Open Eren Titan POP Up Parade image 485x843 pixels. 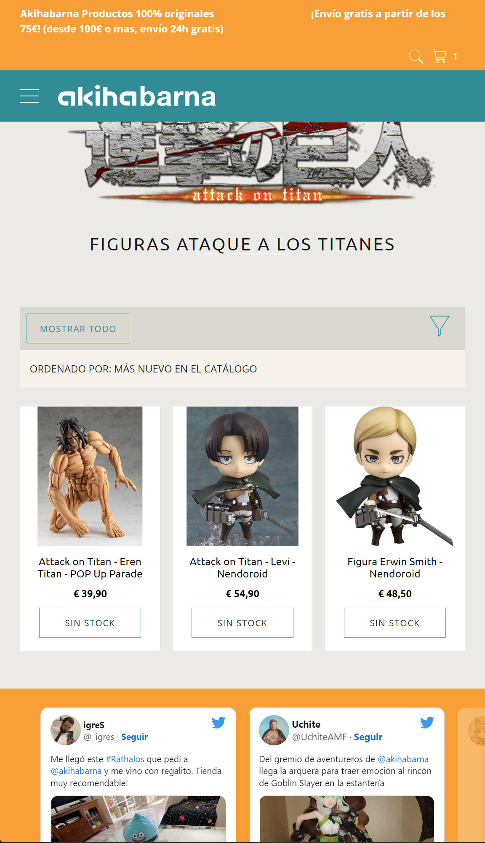90,476
